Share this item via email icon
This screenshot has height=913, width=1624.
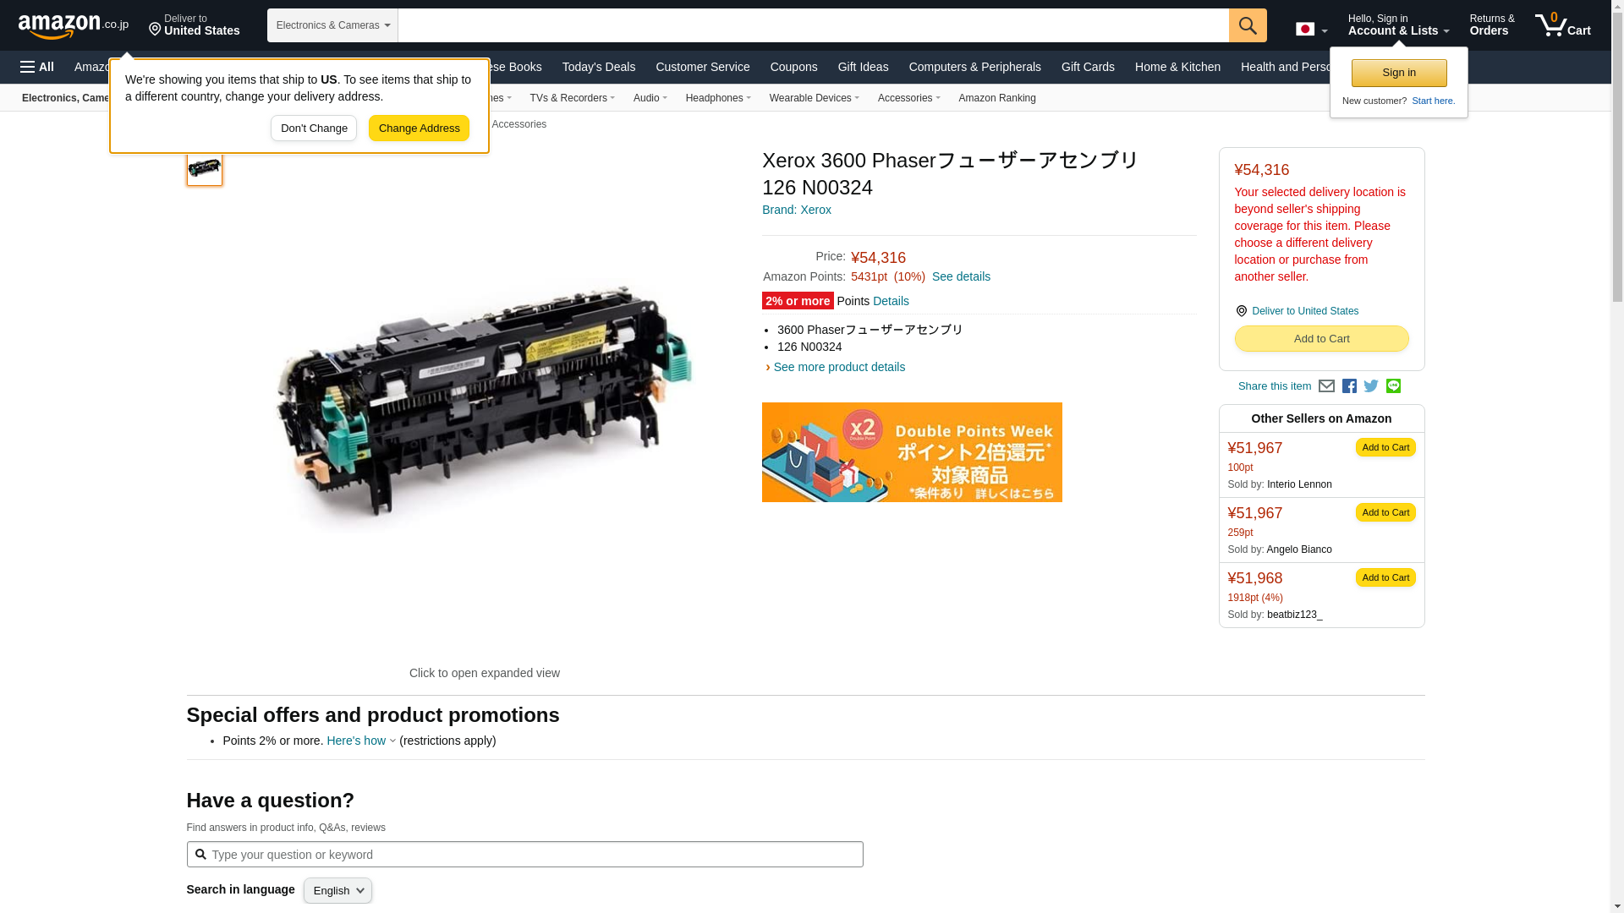point(1326,386)
